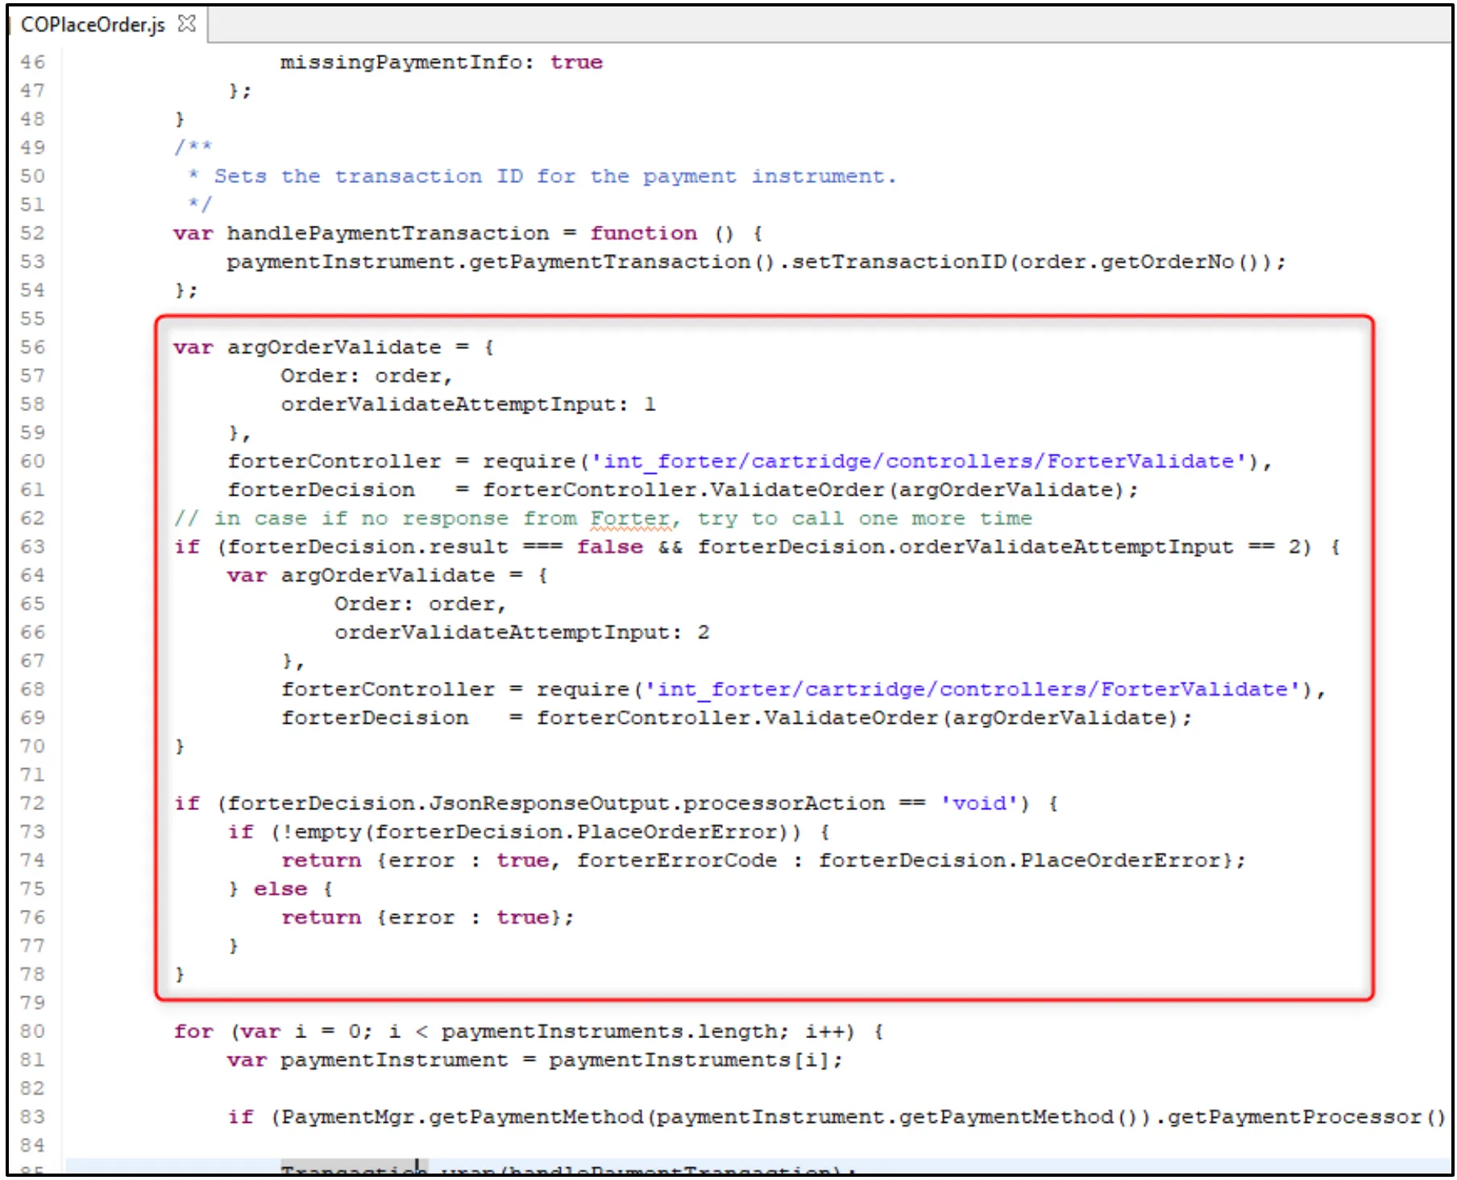
Task: Click 'PaymentMgr.getPaymentMethod' on line 83
Action: tap(462, 1117)
